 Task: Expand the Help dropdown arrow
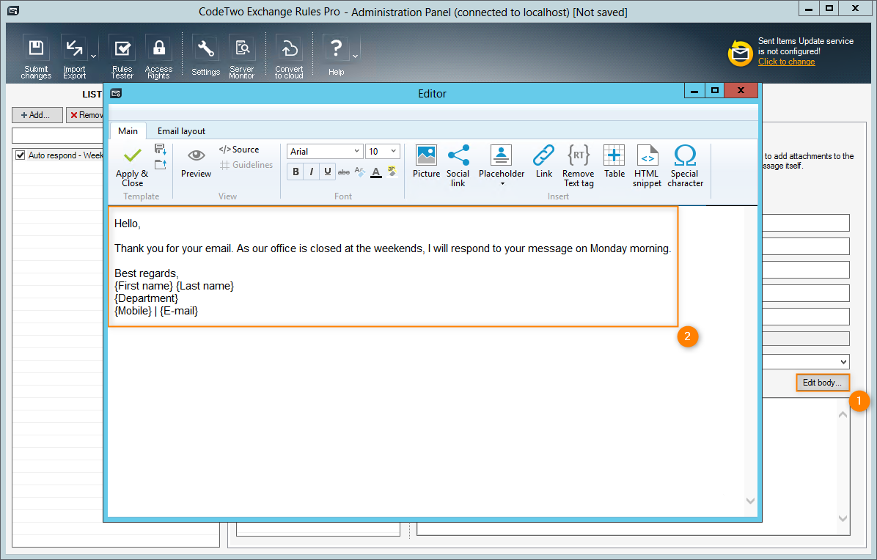pos(355,56)
